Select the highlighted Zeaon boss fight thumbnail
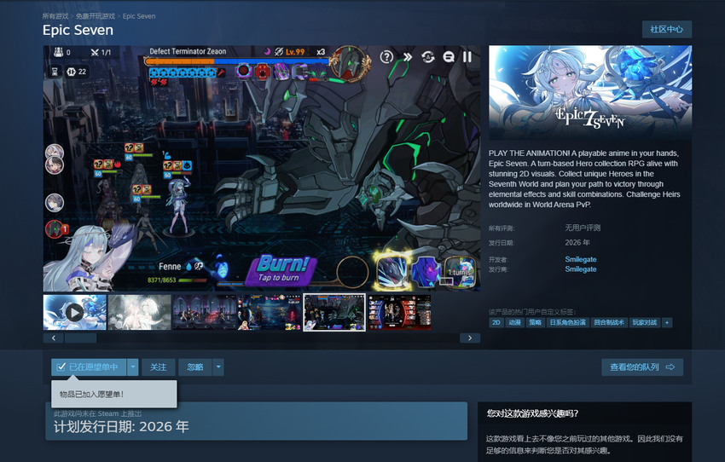This screenshot has width=725, height=462. (x=333, y=313)
